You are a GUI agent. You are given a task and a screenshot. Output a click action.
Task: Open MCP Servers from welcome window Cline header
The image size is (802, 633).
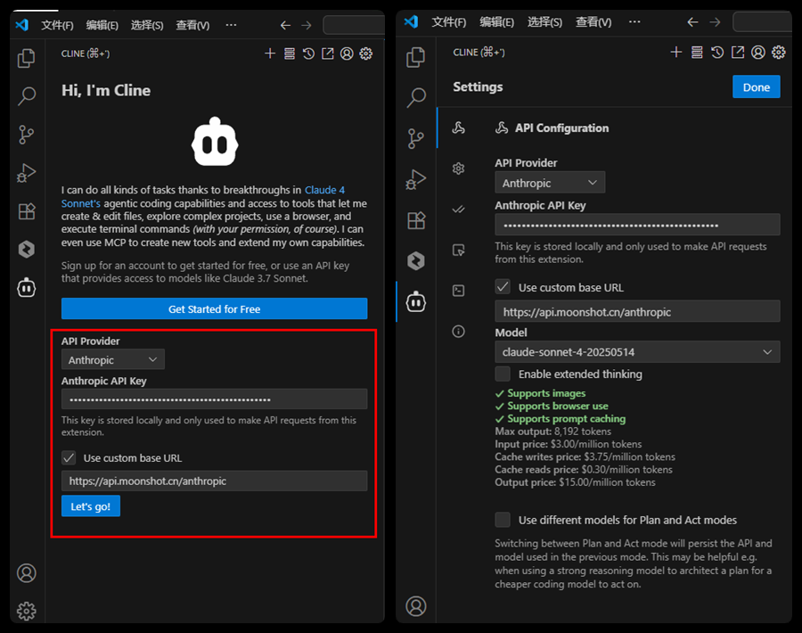click(290, 53)
